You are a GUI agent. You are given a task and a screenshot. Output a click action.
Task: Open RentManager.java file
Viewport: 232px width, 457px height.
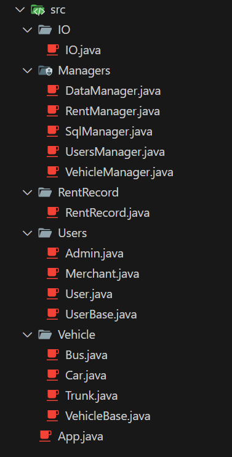click(x=113, y=111)
